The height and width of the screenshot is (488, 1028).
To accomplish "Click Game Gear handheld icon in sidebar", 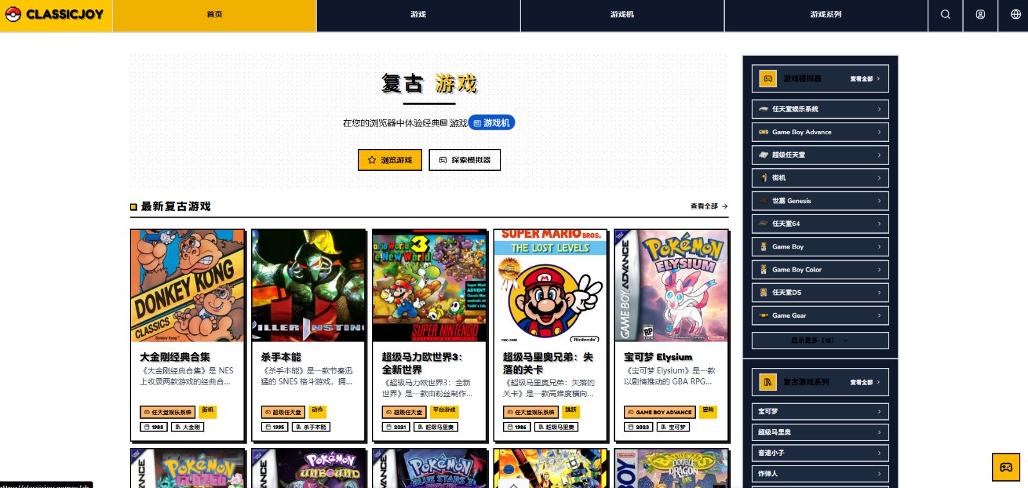I will (763, 315).
